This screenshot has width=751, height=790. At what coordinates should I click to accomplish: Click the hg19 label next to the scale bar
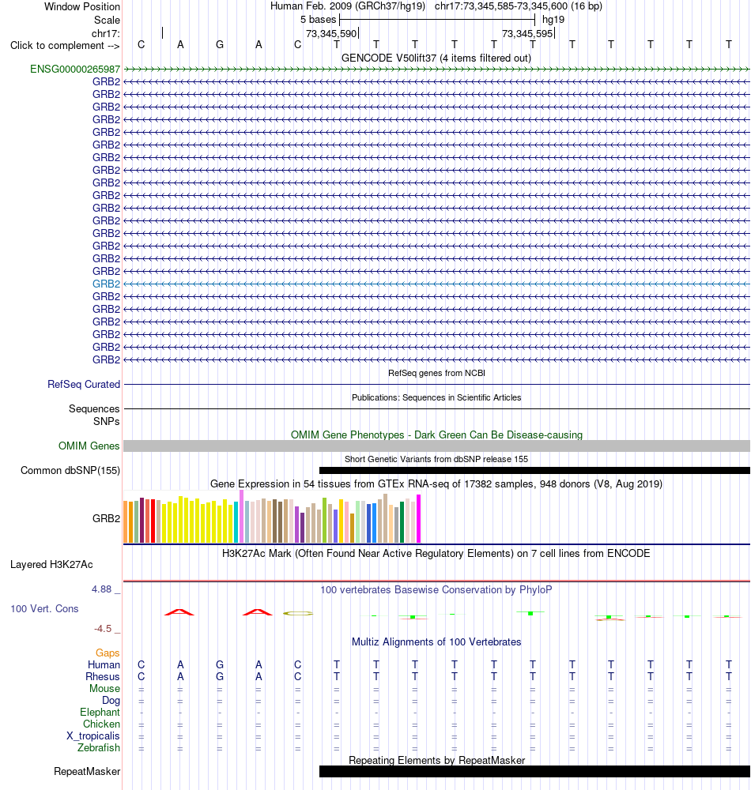tap(553, 20)
